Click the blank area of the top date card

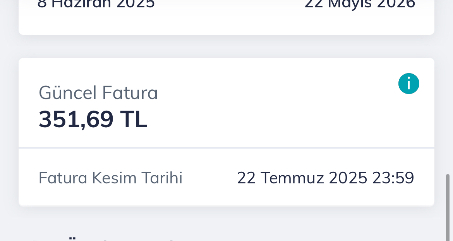(226, 23)
